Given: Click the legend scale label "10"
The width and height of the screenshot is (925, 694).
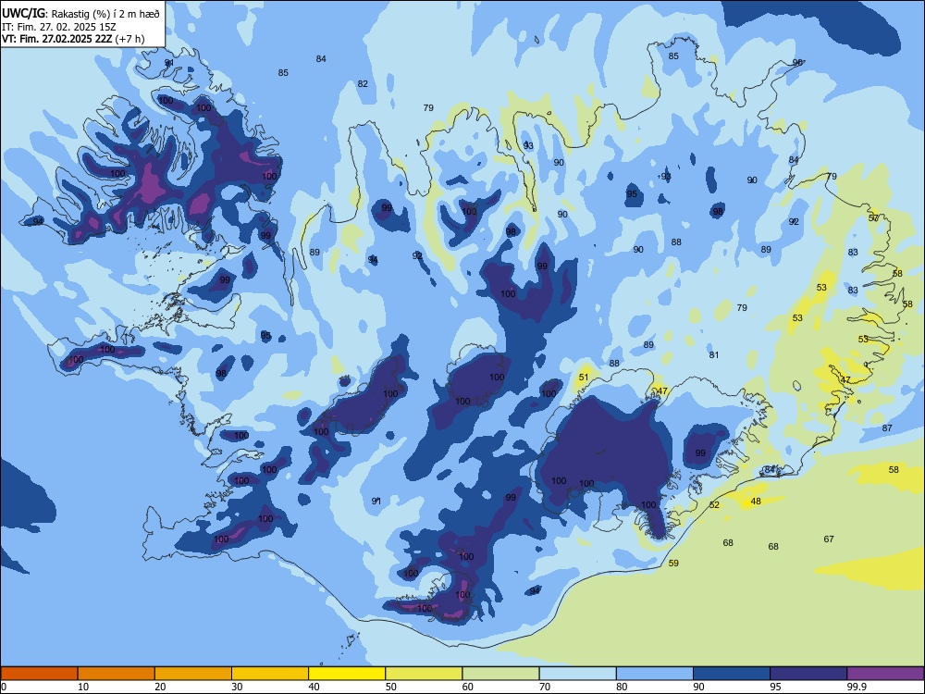Looking at the screenshot, I should tap(83, 687).
